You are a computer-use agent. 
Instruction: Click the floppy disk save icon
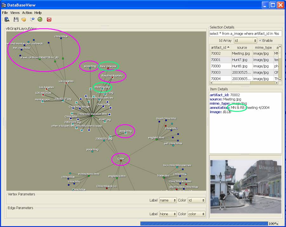point(16,20)
